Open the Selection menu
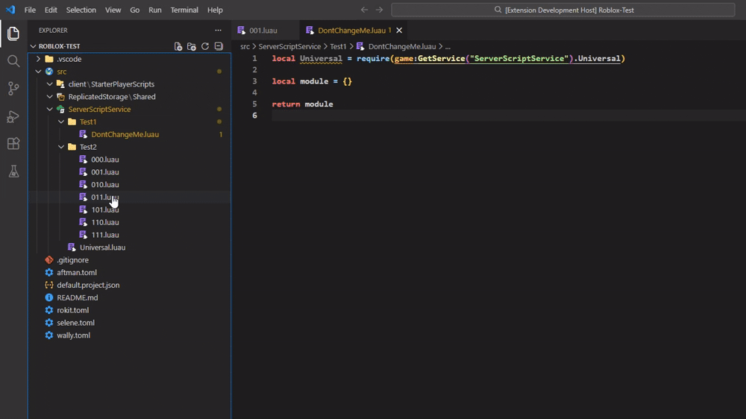Viewport: 746px width, 419px height. coord(81,10)
